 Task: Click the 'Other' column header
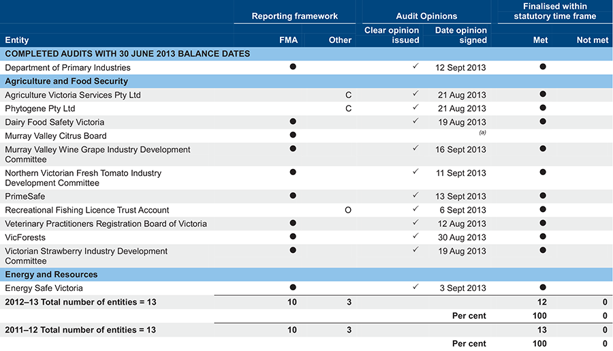340,40
